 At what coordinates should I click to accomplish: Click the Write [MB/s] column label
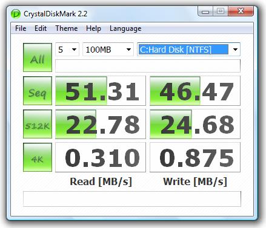click(x=195, y=181)
